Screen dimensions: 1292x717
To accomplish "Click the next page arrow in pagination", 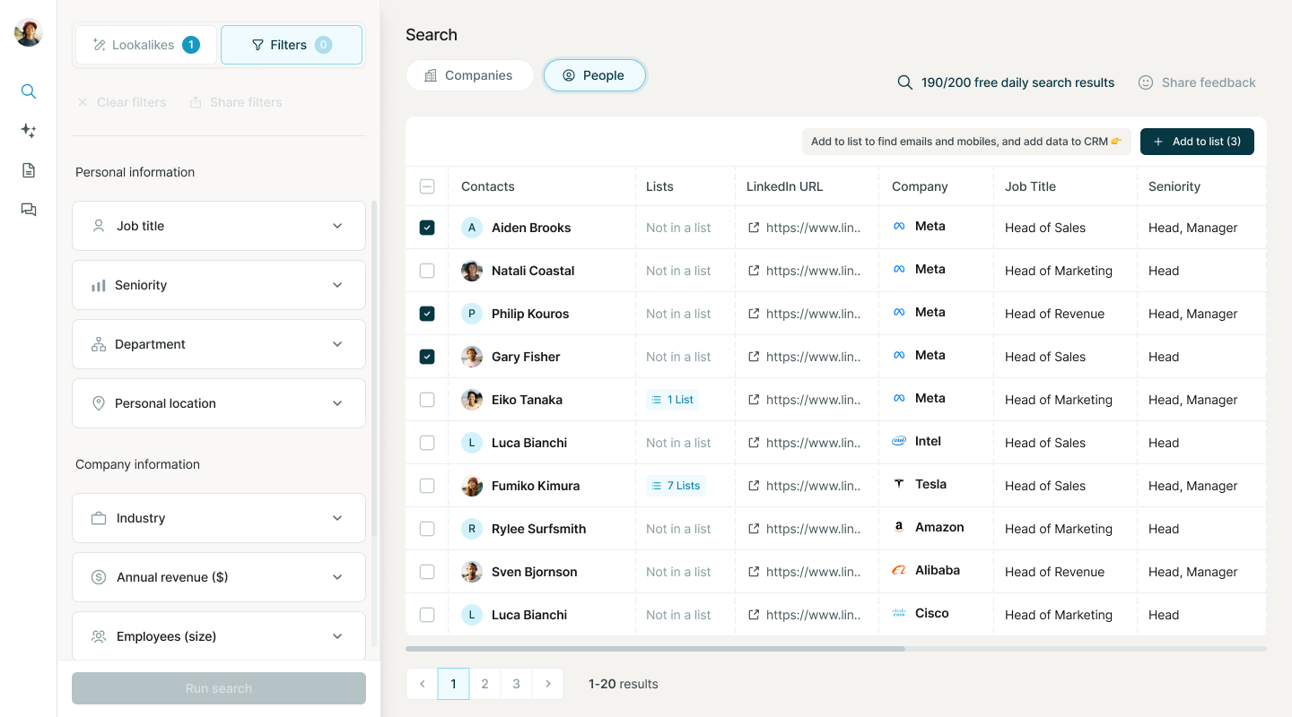I will (x=547, y=684).
